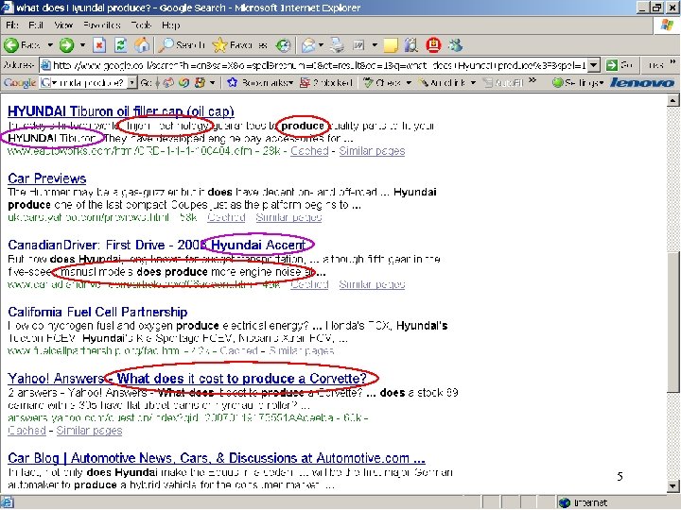Open the Google toolbar Settings button
This screenshot has width=681, height=510.
tap(578, 82)
